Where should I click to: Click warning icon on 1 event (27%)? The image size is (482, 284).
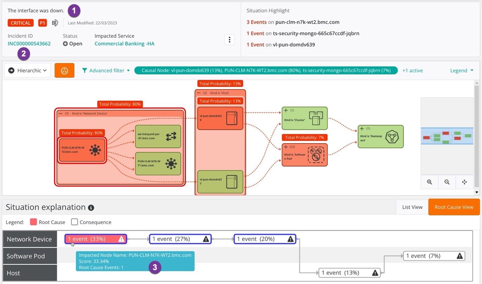pos(206,239)
